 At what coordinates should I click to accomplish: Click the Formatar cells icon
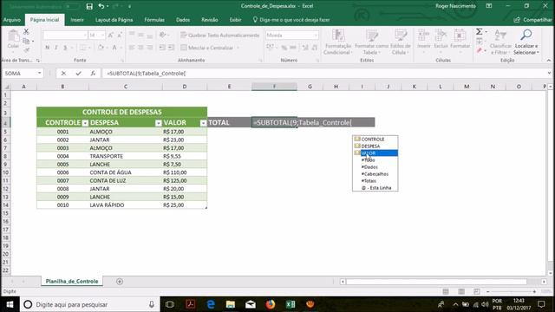point(460,41)
